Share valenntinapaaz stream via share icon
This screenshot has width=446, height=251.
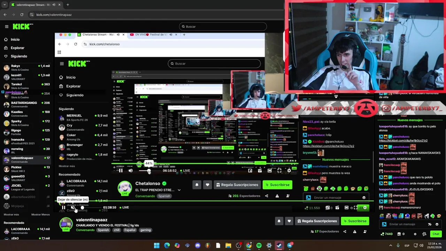(x=345, y=231)
